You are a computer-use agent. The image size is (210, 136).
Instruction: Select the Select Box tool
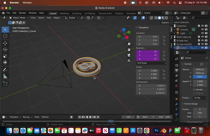pyautogui.click(x=5, y=30)
